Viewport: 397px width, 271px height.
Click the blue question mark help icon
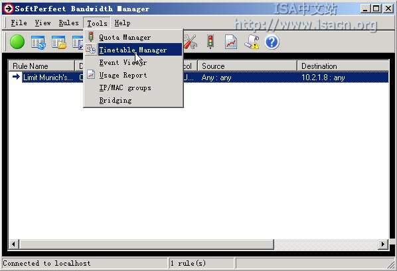(272, 42)
